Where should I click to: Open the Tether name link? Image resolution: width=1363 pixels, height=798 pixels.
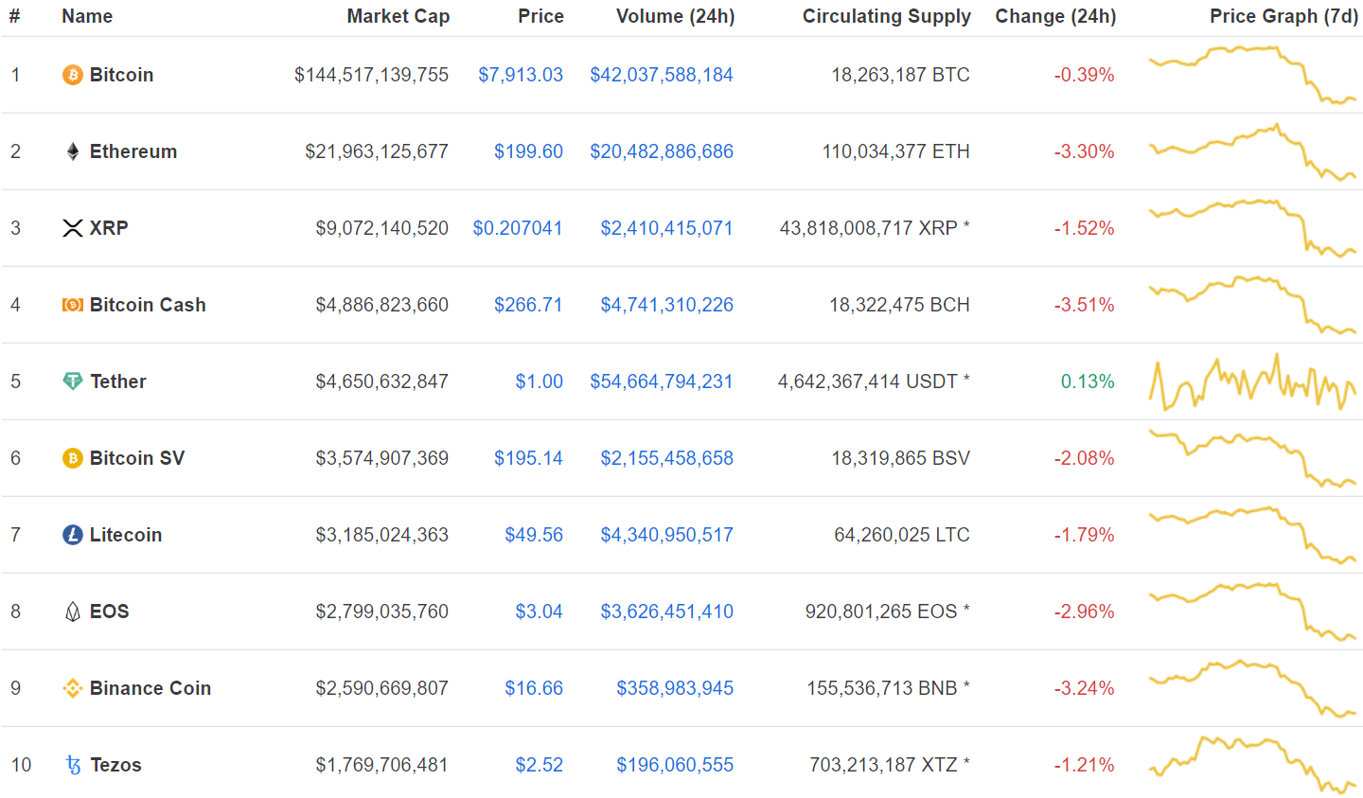(118, 381)
